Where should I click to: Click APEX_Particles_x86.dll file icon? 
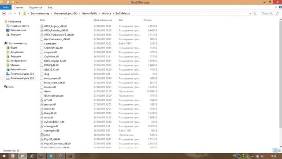[42, 30]
